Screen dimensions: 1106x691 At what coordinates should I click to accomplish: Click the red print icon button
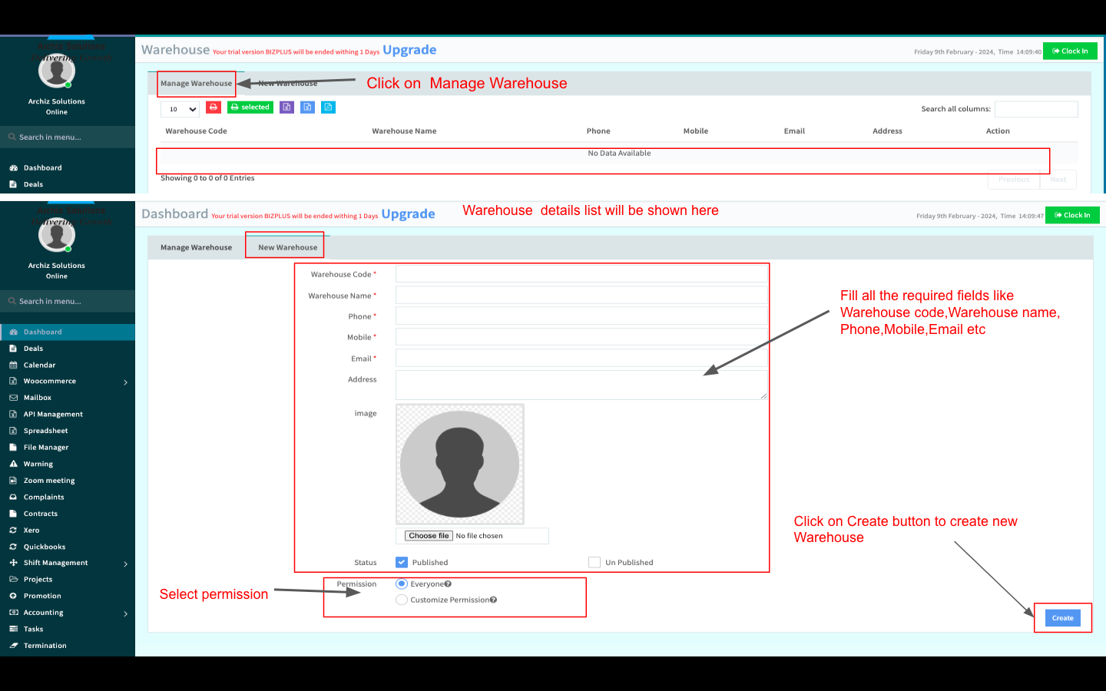[x=214, y=107]
